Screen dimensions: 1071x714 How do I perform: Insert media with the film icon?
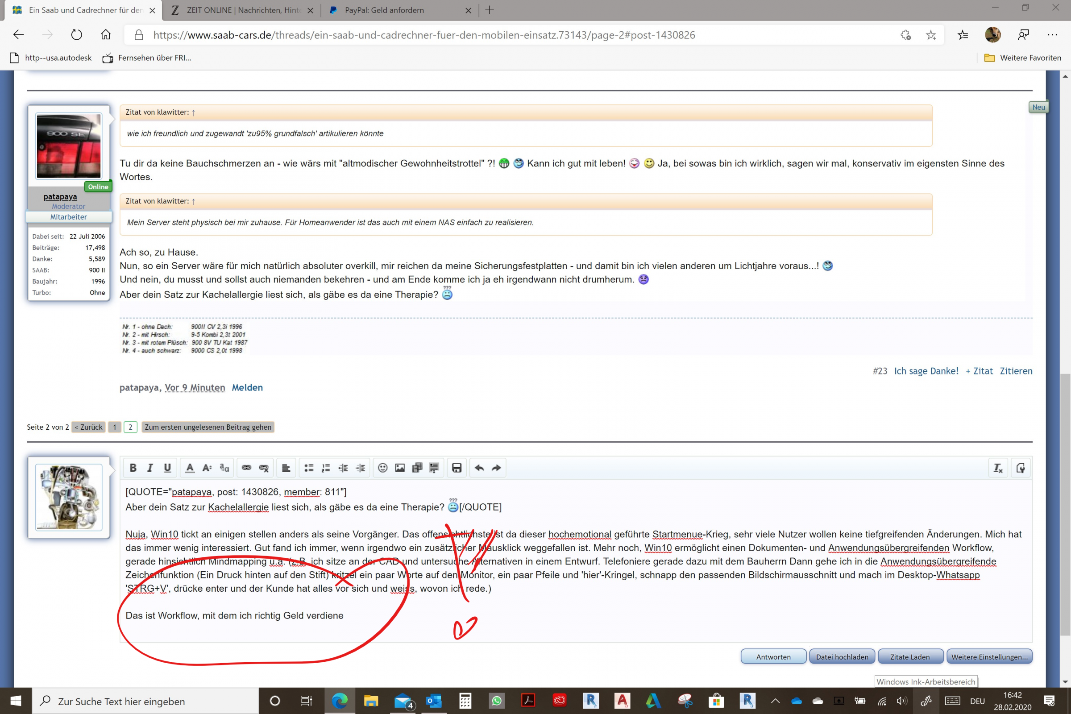coord(417,468)
